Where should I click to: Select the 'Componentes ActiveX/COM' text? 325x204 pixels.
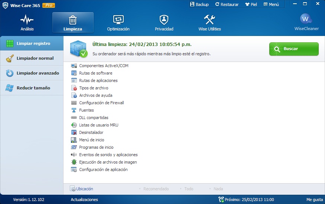(x=104, y=66)
